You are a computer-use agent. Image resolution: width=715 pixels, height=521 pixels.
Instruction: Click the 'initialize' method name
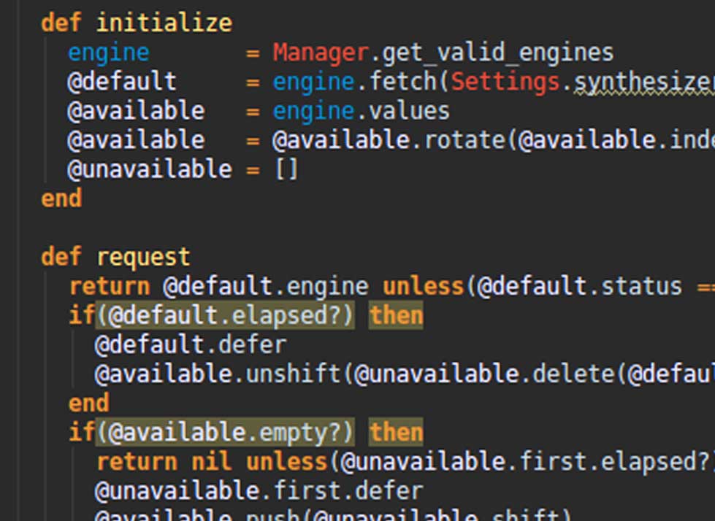(x=164, y=23)
